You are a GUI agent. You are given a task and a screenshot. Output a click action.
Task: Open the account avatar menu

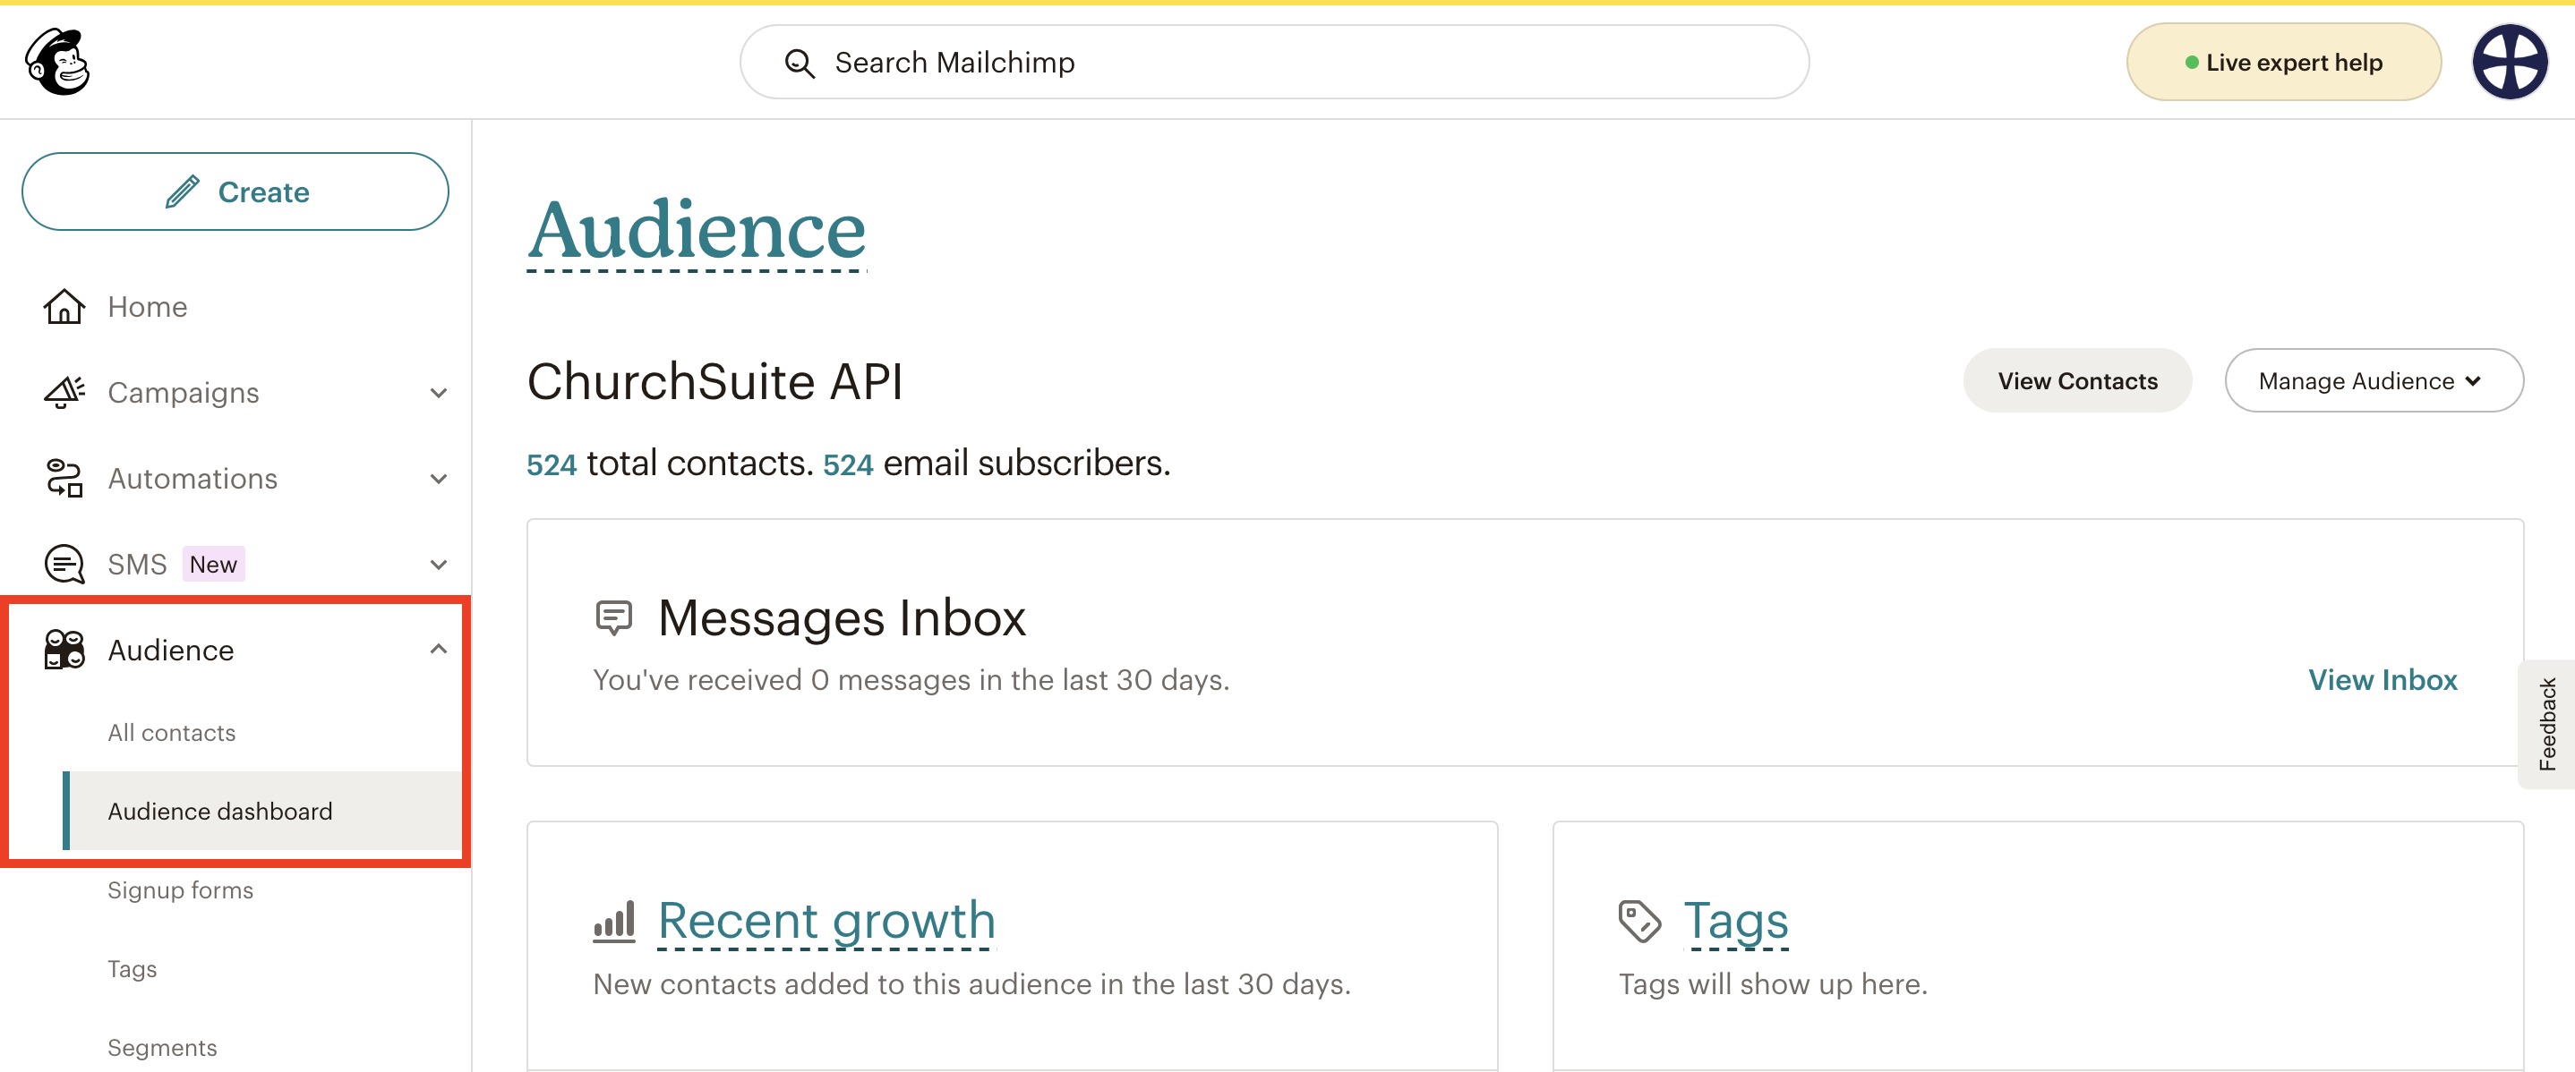pos(2510,62)
